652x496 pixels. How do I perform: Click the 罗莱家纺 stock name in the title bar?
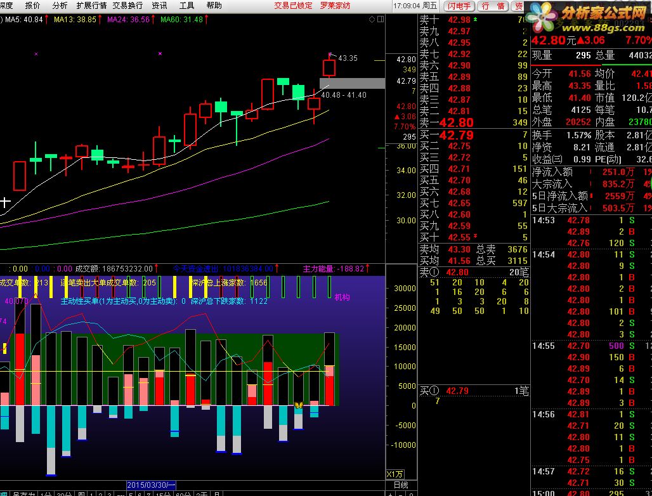click(x=335, y=6)
